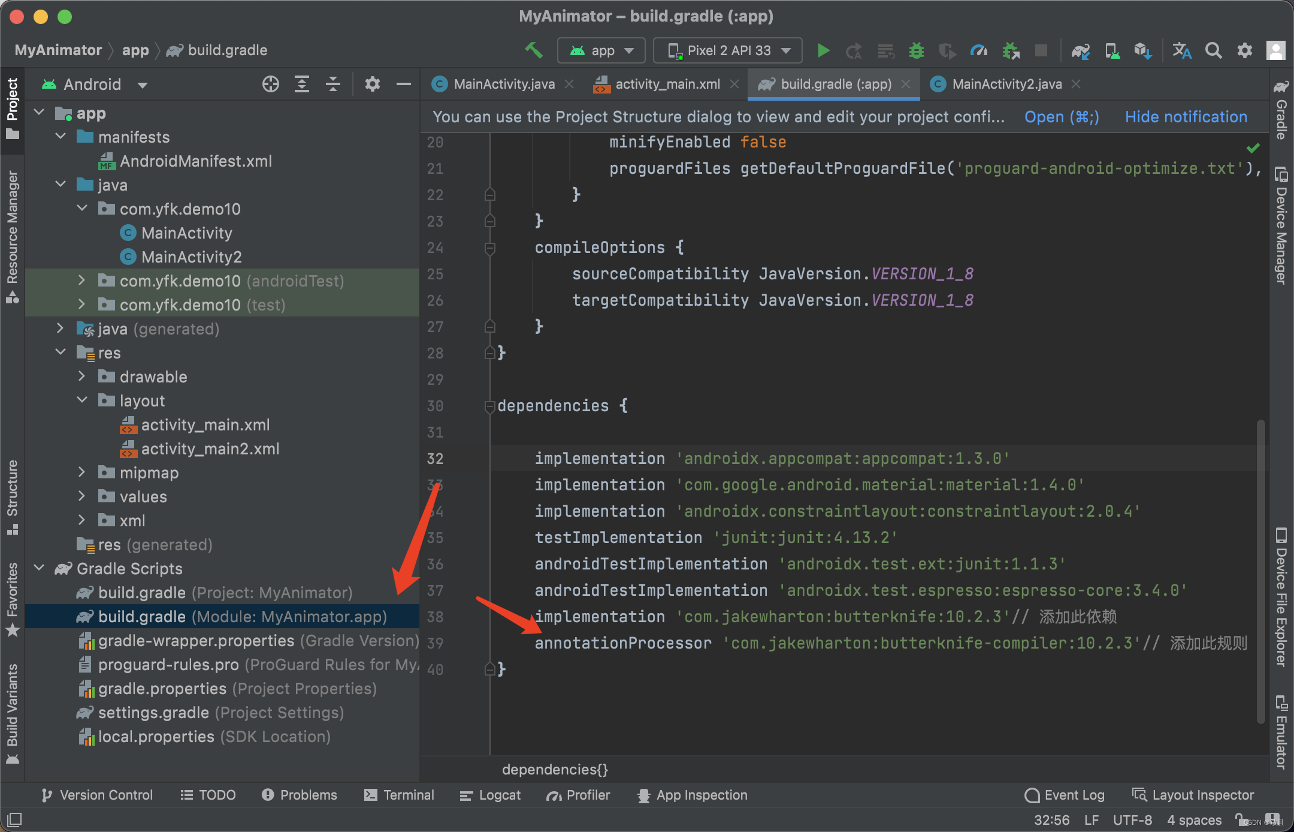Image resolution: width=1294 pixels, height=832 pixels.
Task: Toggle the Project tool window sidebar
Action: click(12, 108)
